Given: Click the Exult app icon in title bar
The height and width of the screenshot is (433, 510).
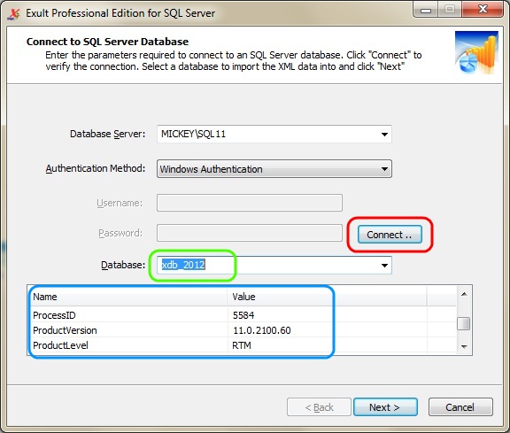Looking at the screenshot, I should point(13,14).
